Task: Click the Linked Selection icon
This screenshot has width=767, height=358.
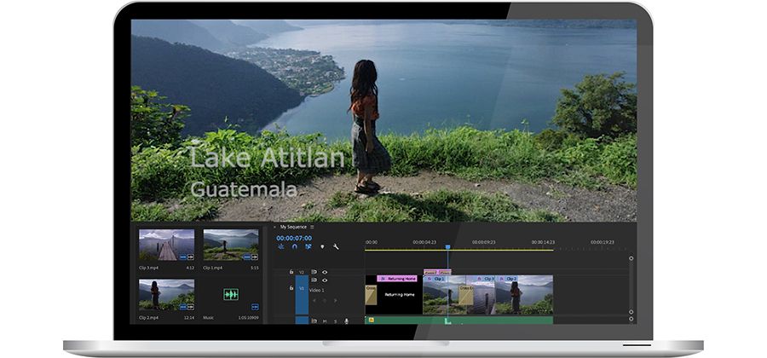Action: tap(308, 246)
